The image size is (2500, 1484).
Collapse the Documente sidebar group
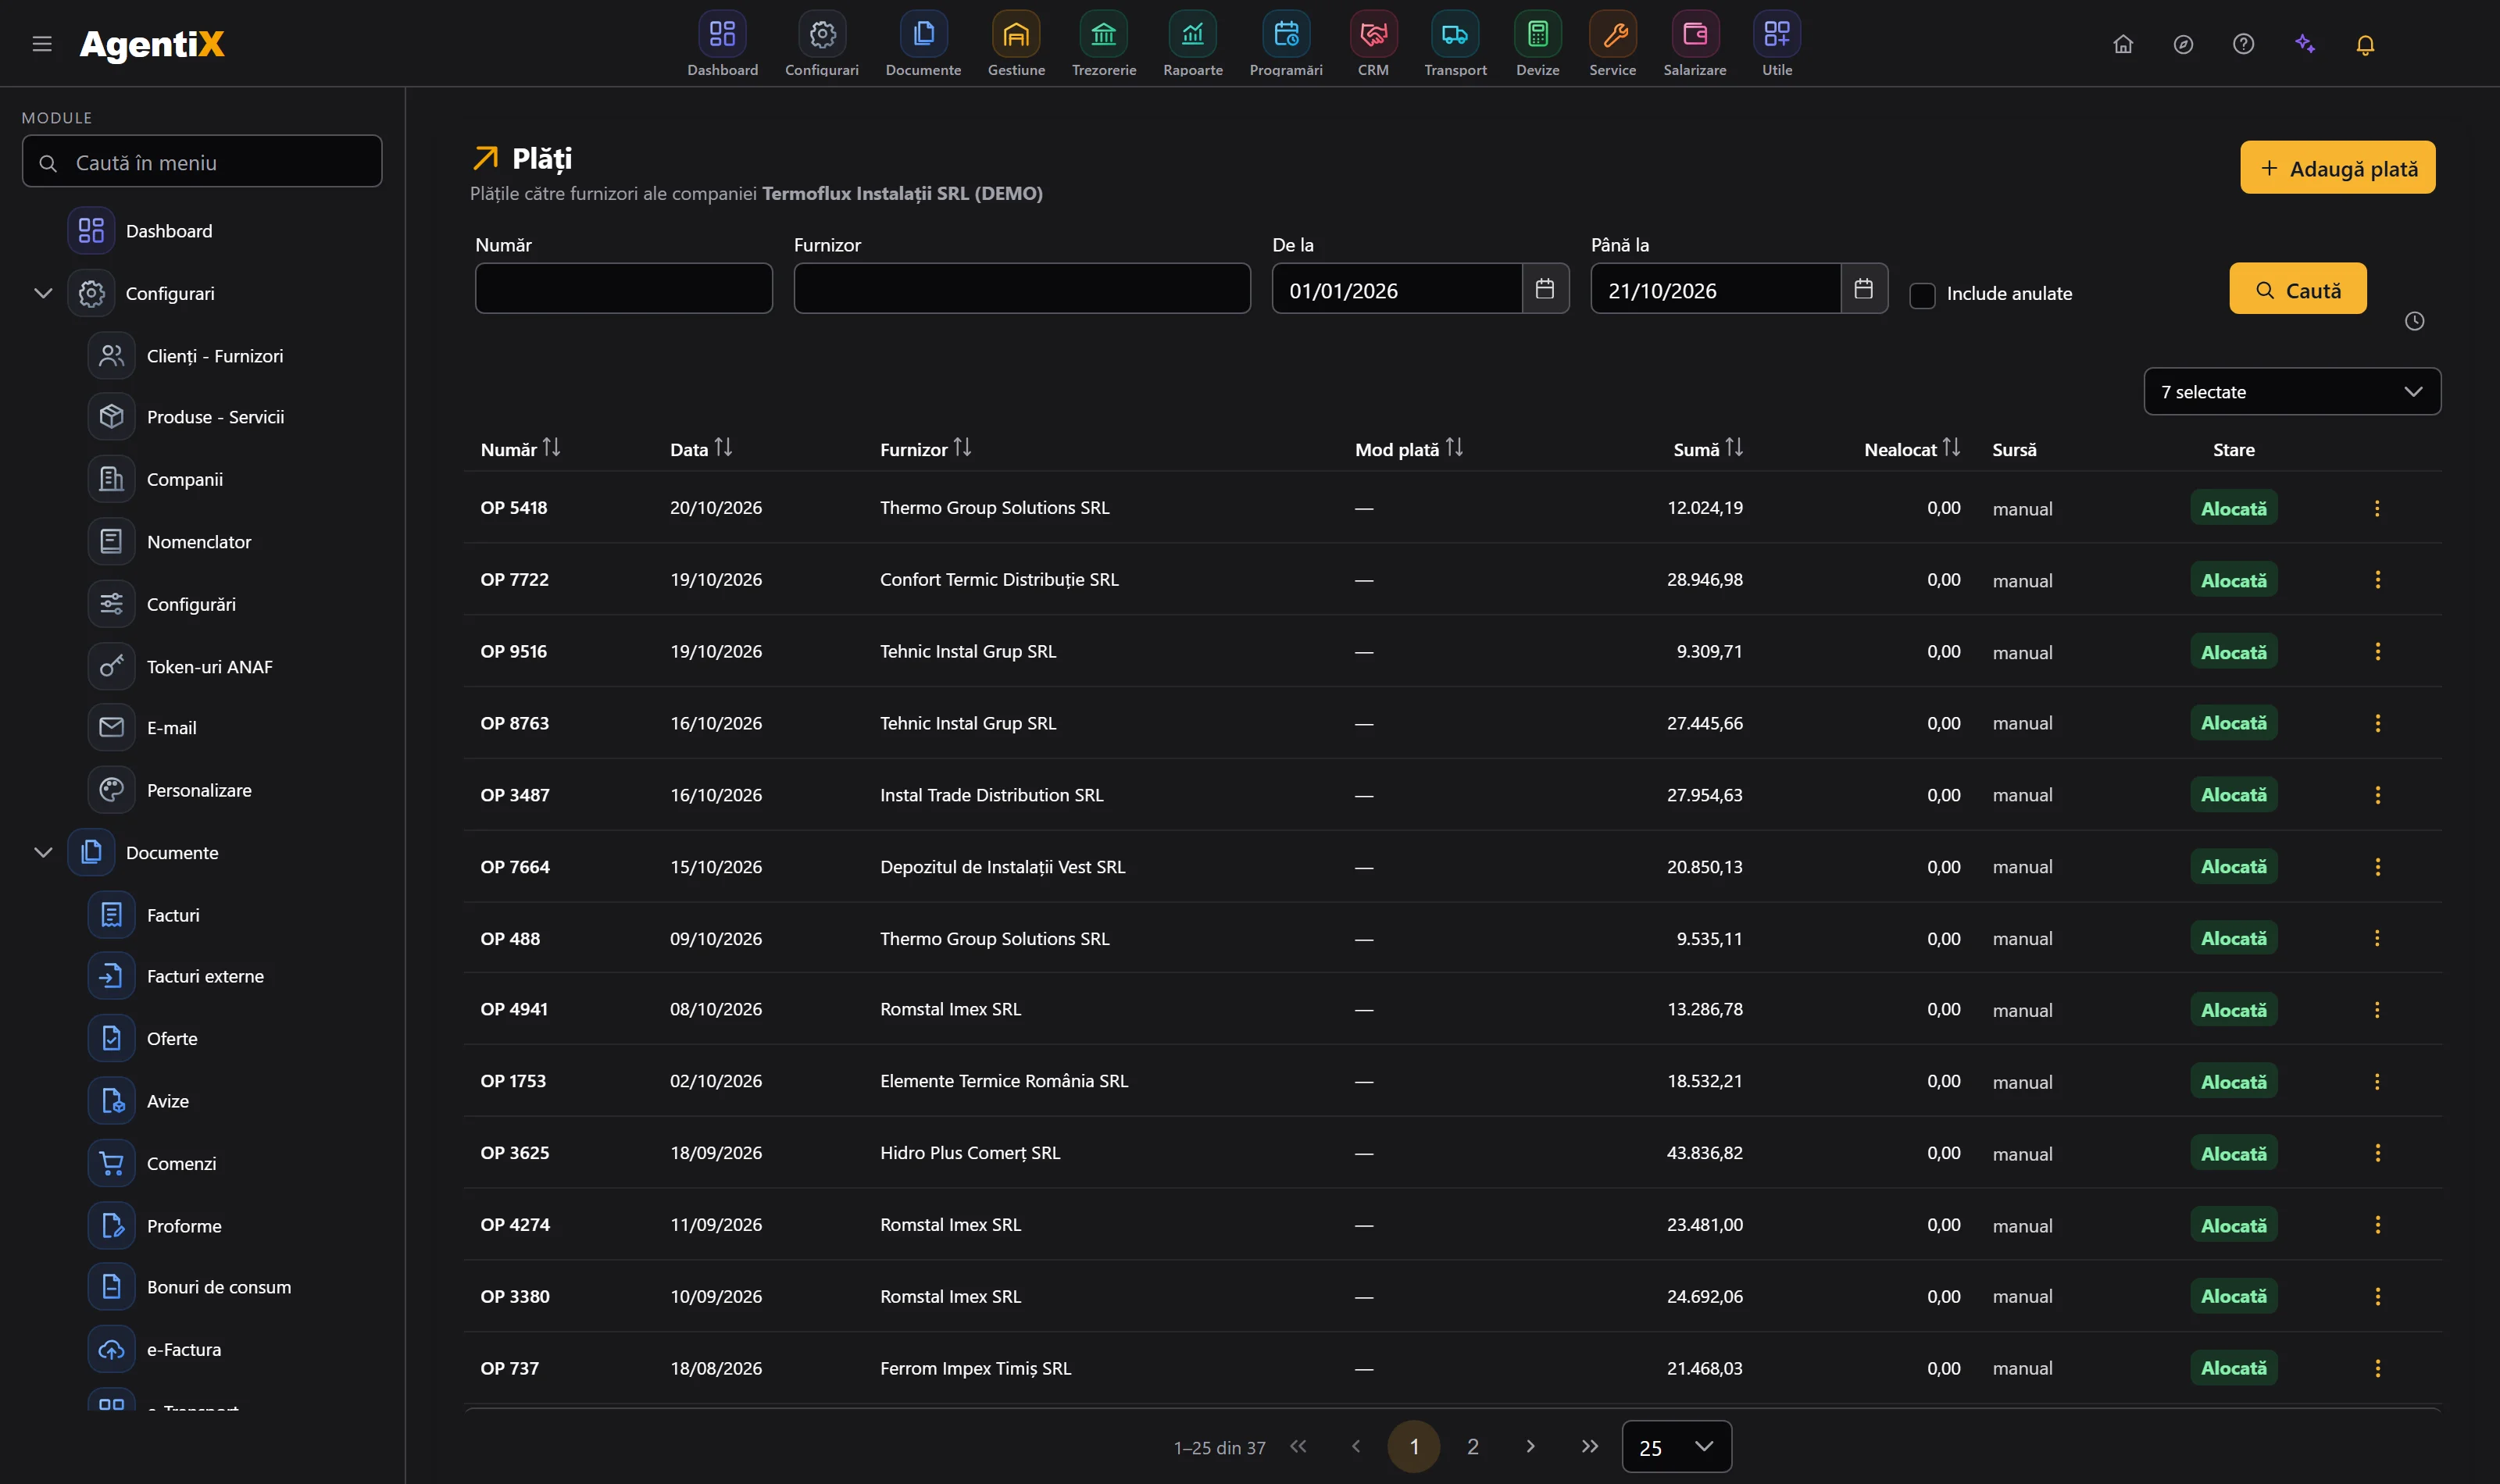point(43,853)
